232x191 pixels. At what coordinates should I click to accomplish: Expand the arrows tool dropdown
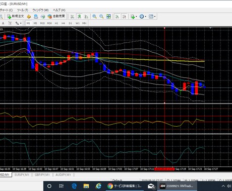pyautogui.click(x=21, y=23)
